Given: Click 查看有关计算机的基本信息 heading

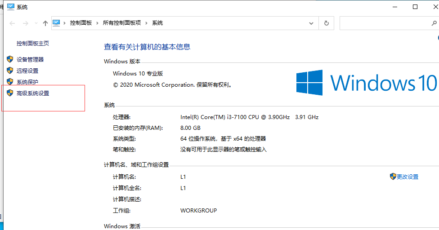Looking at the screenshot, I should click(147, 47).
